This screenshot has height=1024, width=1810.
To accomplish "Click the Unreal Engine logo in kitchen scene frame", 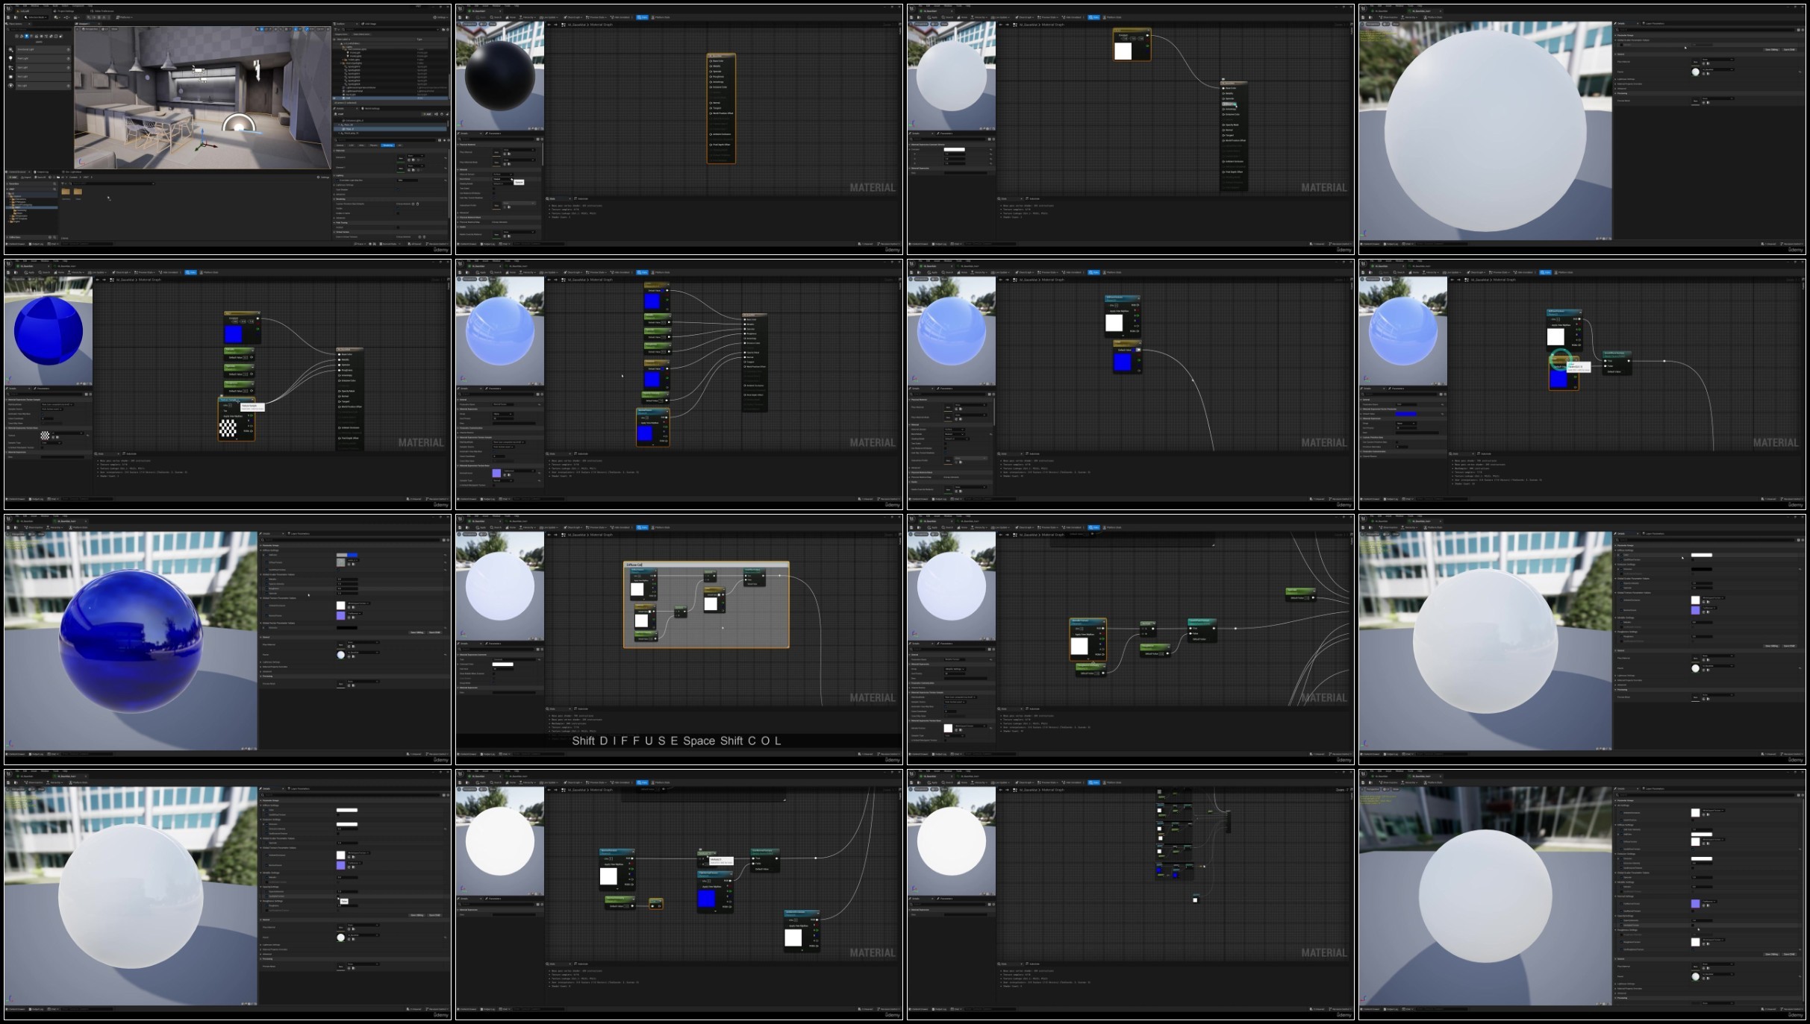I will [x=8, y=8].
